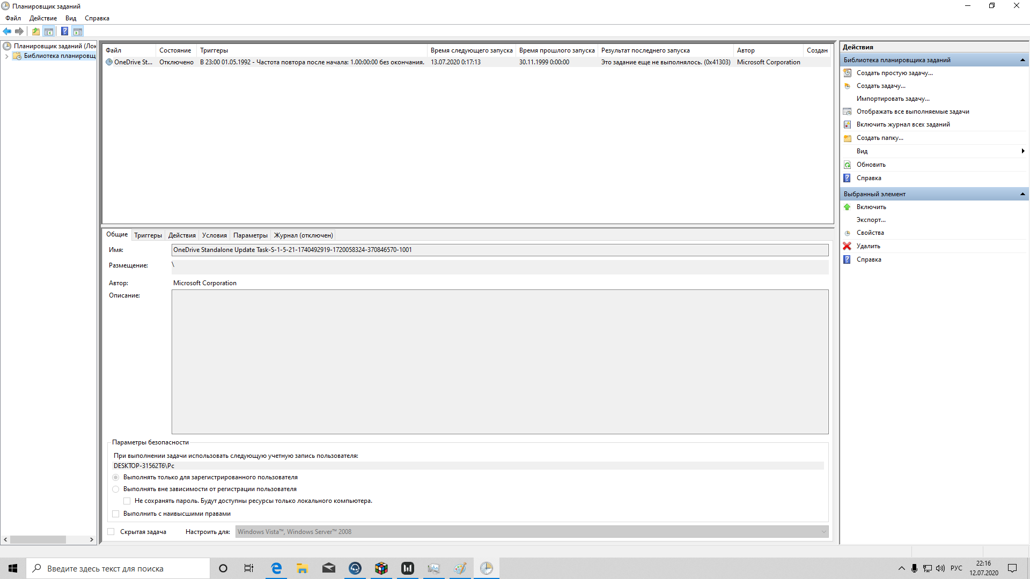Image resolution: width=1030 pixels, height=579 pixels.
Task: Select radio 'Выполнять только для зарегистрированного пользователя'
Action: [x=116, y=477]
